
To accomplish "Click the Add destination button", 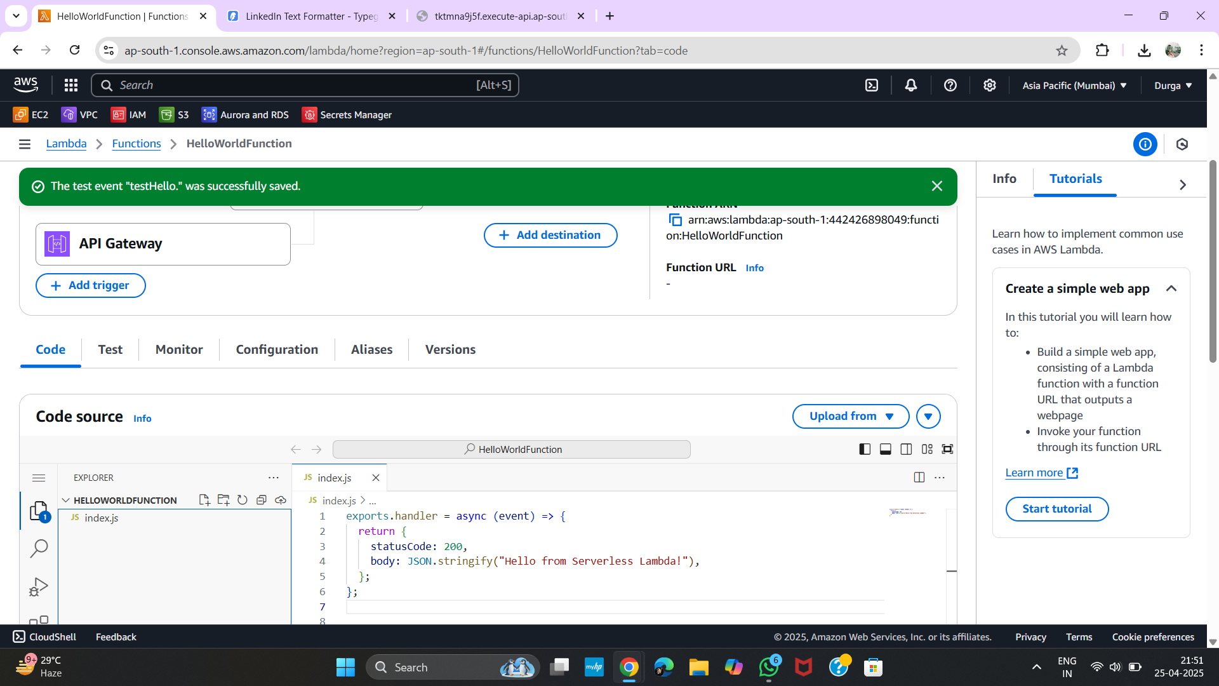I will [550, 235].
